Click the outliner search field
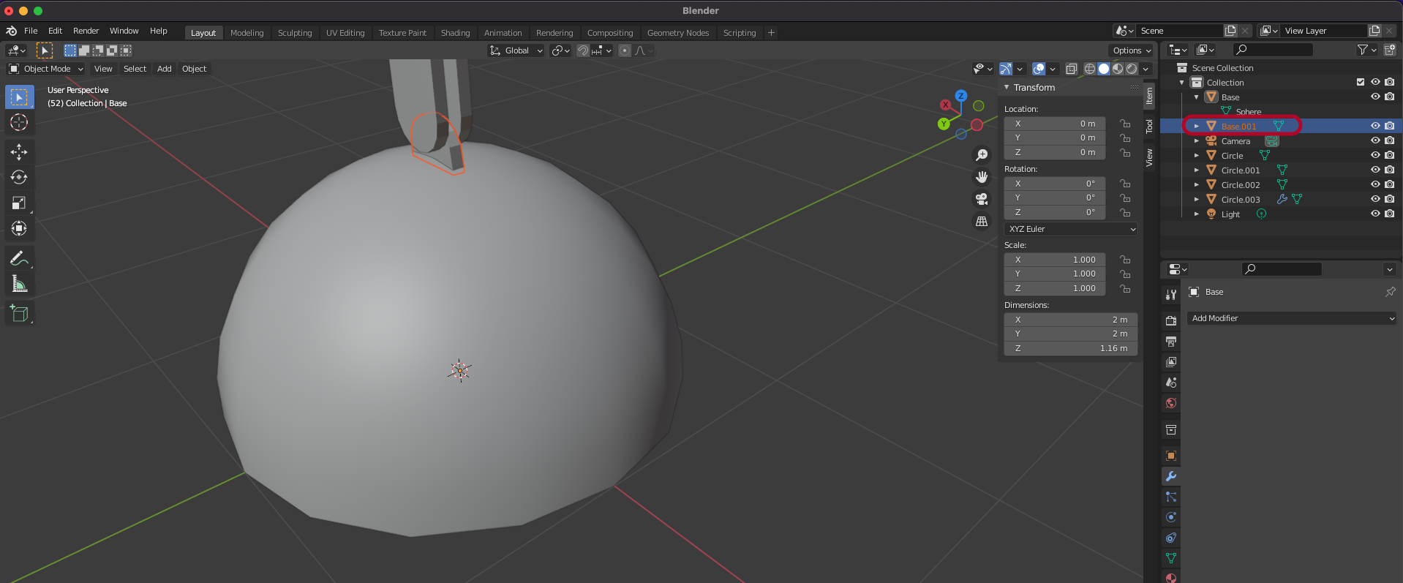Image resolution: width=1403 pixels, height=583 pixels. [1273, 50]
